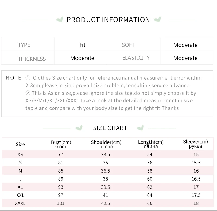217x211 pixels.
Task: Click the leaf icon right of SIZE CHART
Action: click(140, 128)
